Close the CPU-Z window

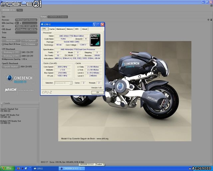click(102, 24)
